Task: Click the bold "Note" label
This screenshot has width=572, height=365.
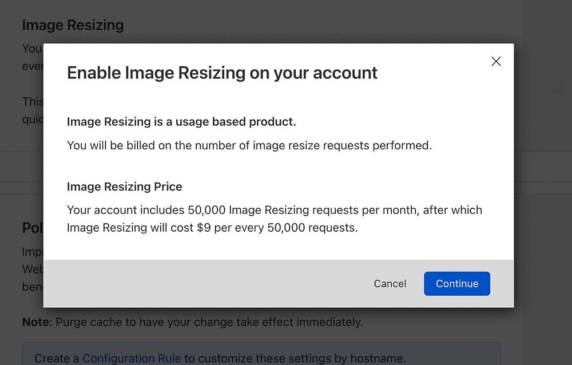Action: 35,322
